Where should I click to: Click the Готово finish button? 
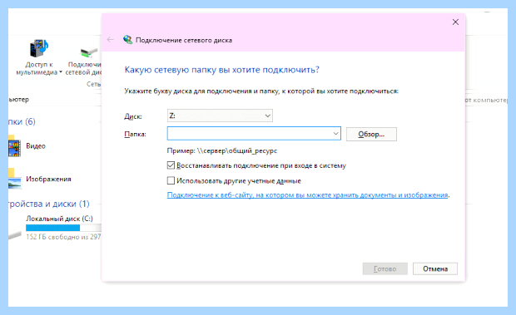[385, 268]
